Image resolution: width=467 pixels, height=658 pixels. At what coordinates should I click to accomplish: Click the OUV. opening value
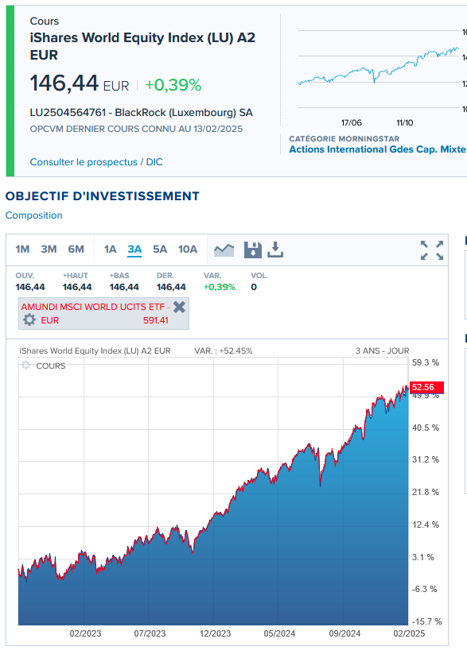click(x=30, y=287)
